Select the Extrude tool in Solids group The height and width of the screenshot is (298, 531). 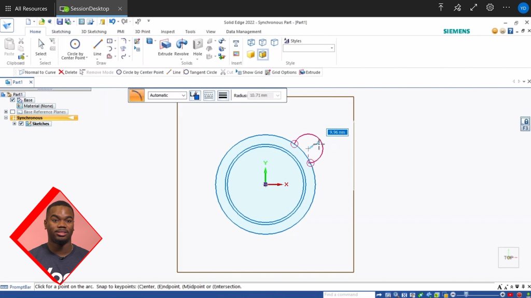click(165, 47)
